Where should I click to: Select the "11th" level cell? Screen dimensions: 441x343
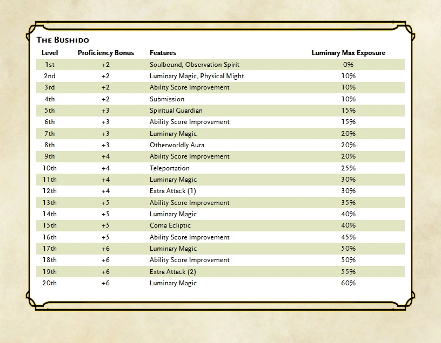pos(50,180)
